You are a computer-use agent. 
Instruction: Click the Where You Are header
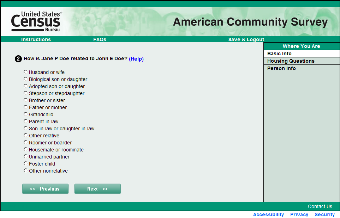(302, 46)
